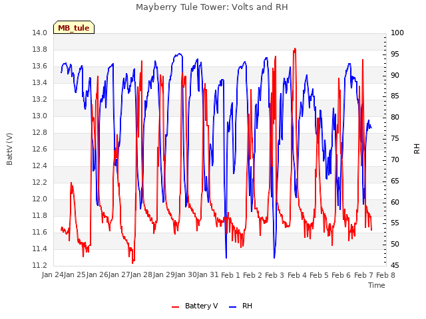Click the Feb 3 x-axis tick label
This screenshot has height=319, width=426.
point(275,275)
